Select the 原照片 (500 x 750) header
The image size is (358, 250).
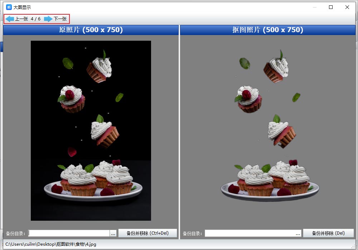[91, 30]
